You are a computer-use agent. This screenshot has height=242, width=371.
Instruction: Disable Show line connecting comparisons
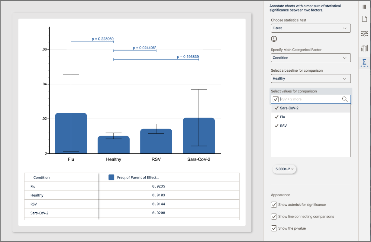tap(274, 216)
